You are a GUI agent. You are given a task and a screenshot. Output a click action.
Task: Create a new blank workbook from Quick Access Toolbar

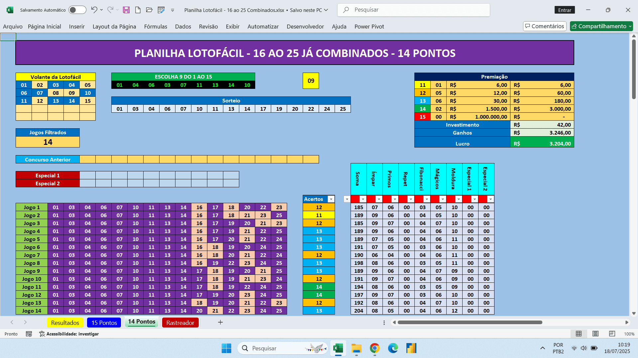[x=138, y=10]
